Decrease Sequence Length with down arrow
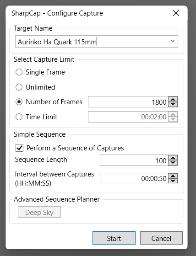The height and width of the screenshot is (256, 196). [173, 163]
